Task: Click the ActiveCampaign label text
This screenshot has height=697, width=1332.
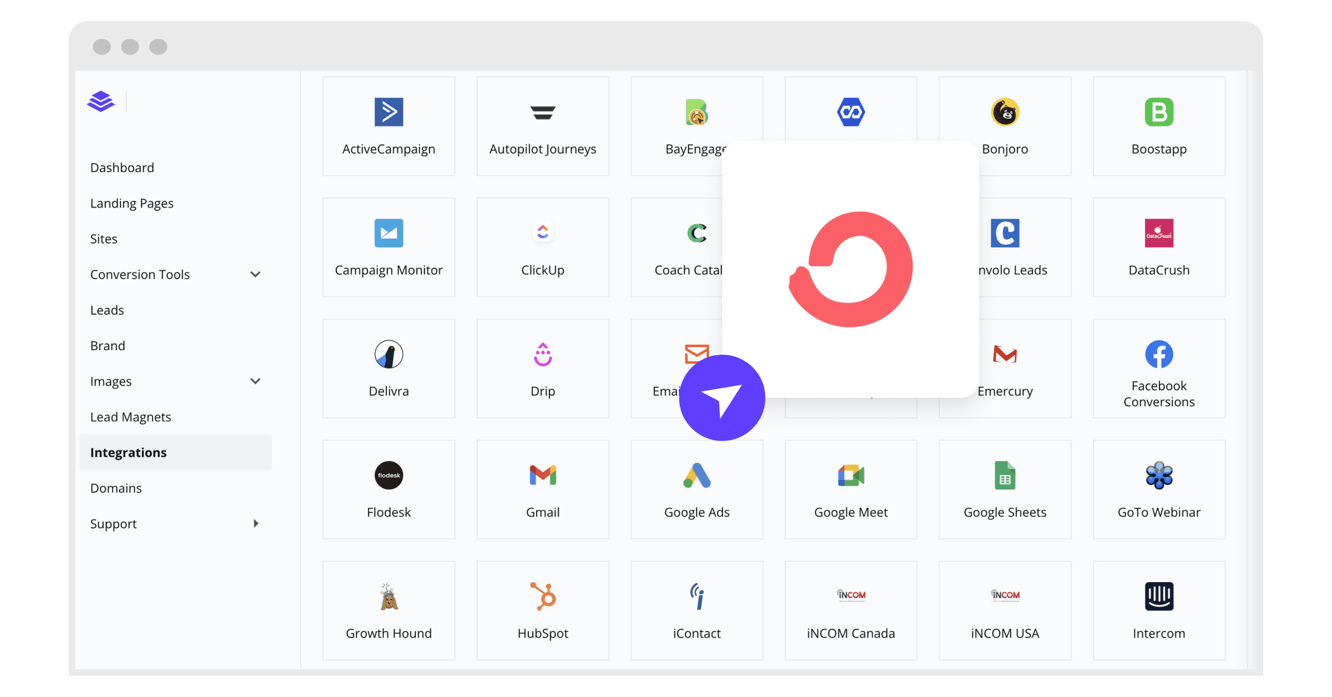Action: 389,149
